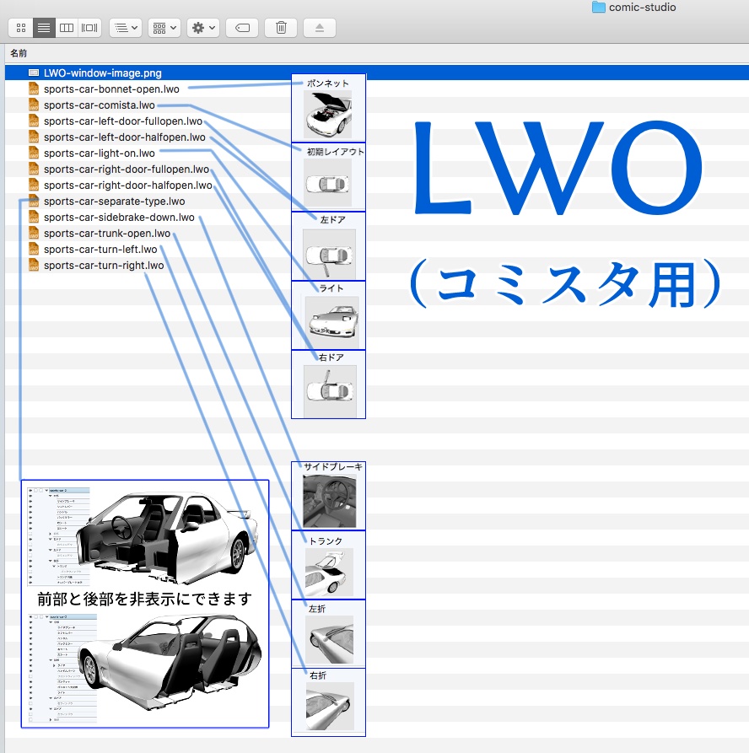Click the ボンネット open-bonnet car thumbnail
Screen dimensions: 749x753
pyautogui.click(x=328, y=115)
